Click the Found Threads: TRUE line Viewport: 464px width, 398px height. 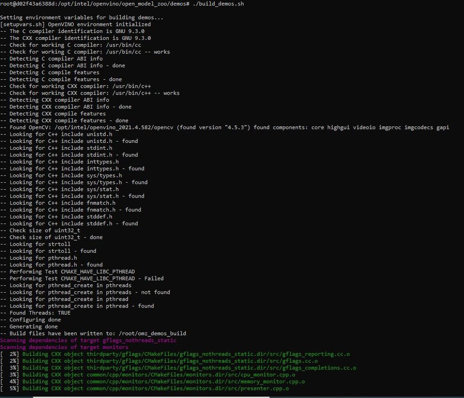[35, 313]
